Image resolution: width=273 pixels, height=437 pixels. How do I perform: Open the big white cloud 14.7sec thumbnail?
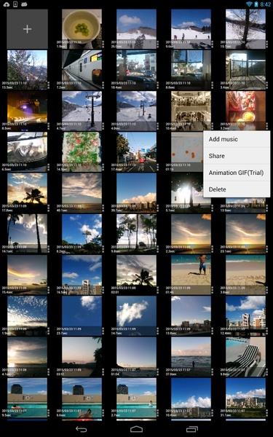136,316
